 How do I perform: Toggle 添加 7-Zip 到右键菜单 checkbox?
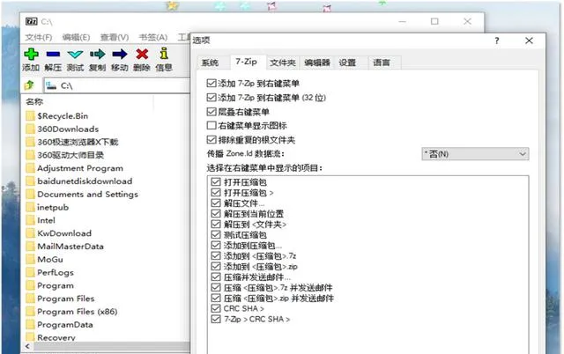211,84
